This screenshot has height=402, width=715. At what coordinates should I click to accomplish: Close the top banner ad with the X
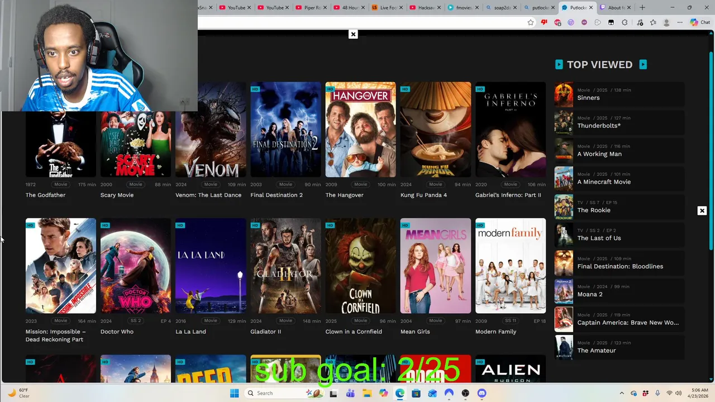point(353,34)
